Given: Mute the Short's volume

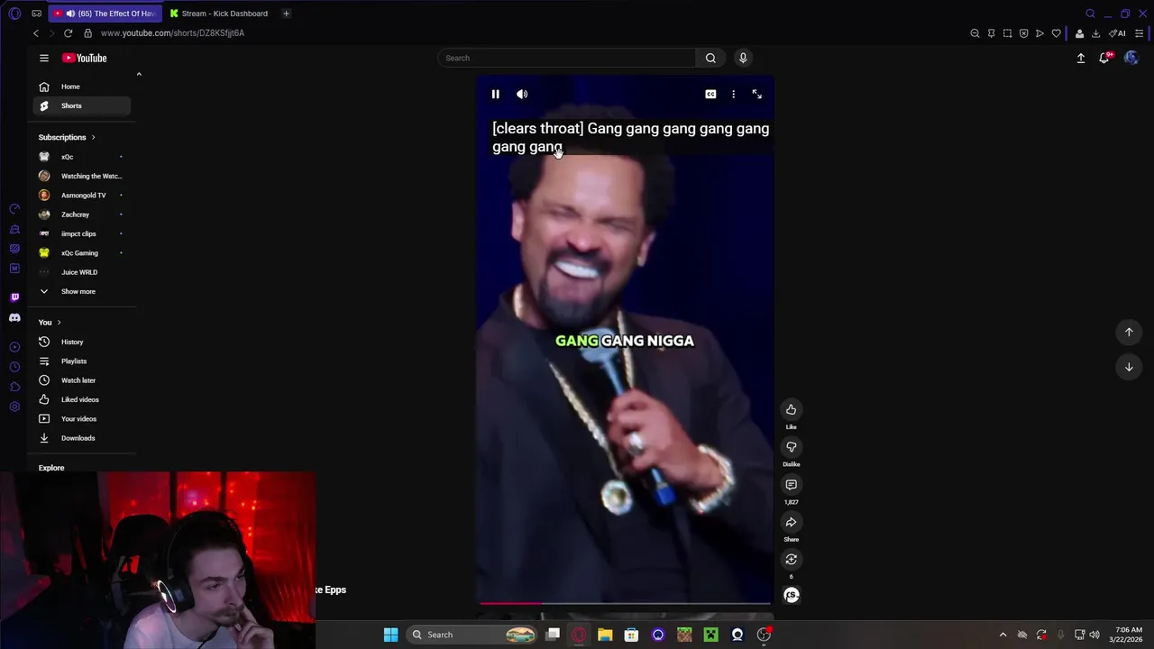Looking at the screenshot, I should coord(522,94).
